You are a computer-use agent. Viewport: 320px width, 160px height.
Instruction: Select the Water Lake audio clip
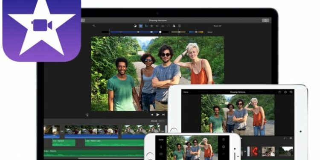(x=115, y=143)
